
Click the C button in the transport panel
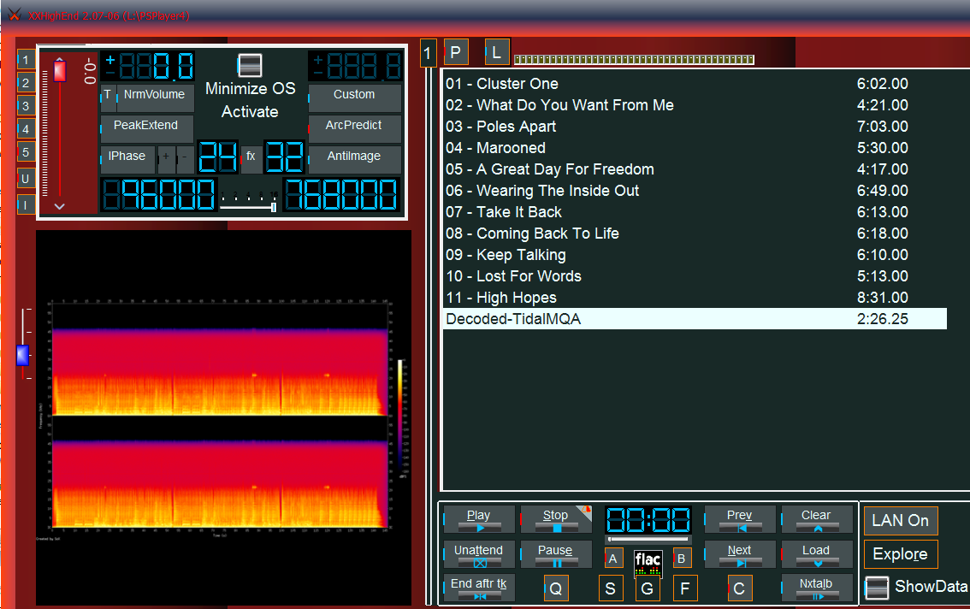point(739,588)
